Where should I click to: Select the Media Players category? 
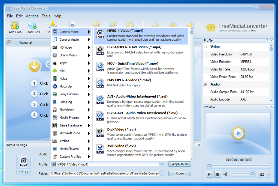pos(71,149)
